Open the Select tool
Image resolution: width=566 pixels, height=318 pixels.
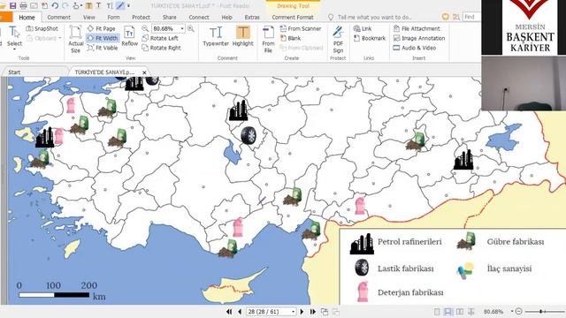tap(14, 37)
